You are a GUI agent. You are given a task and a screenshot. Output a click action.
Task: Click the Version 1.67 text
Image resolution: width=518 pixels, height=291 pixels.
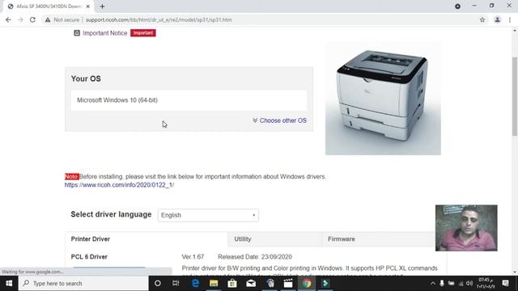click(x=193, y=257)
